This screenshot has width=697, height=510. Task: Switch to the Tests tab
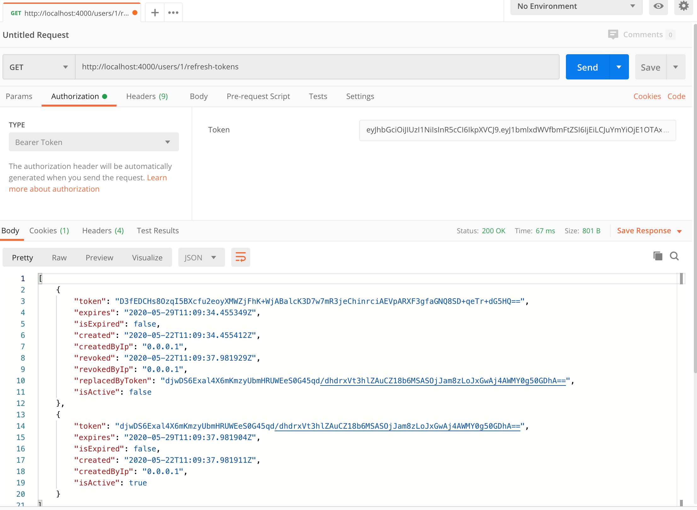(318, 96)
